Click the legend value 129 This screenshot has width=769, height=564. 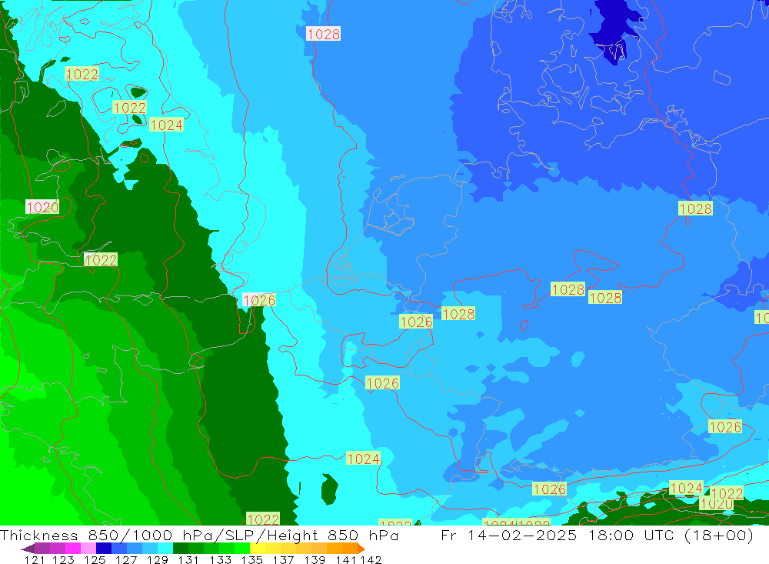point(158,559)
